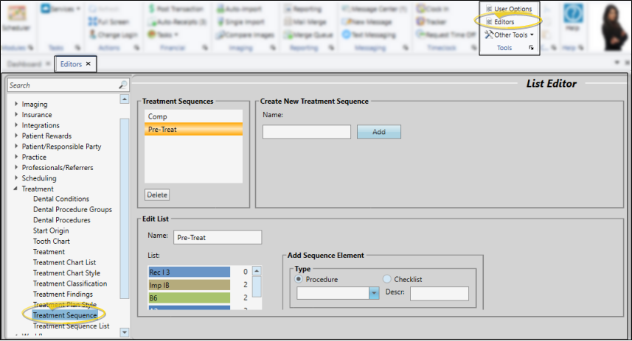Click the Tools group dialog launcher icon
Viewport: 632px width, 341px height.
point(532,48)
